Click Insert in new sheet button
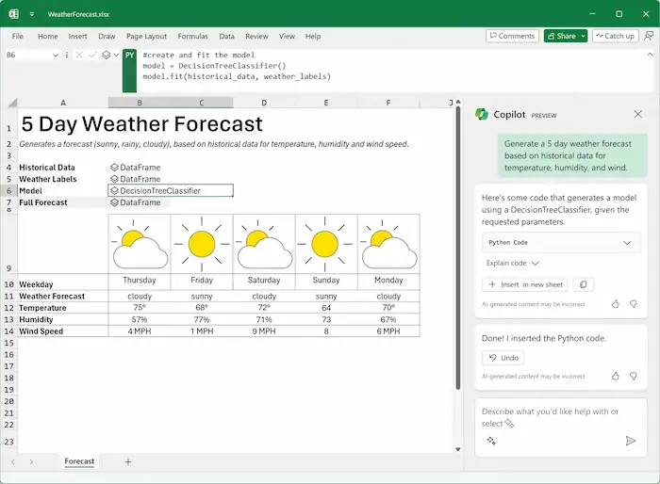The image size is (660, 484). coord(525,284)
